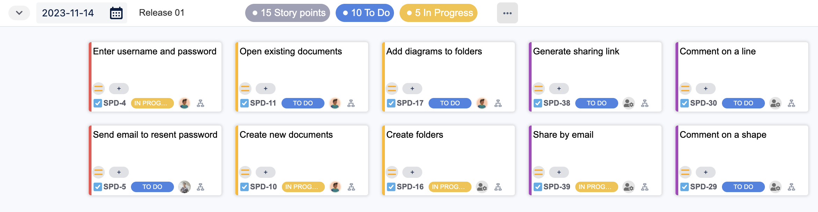Click hierarchy icon on SPD-29 card

(x=791, y=187)
